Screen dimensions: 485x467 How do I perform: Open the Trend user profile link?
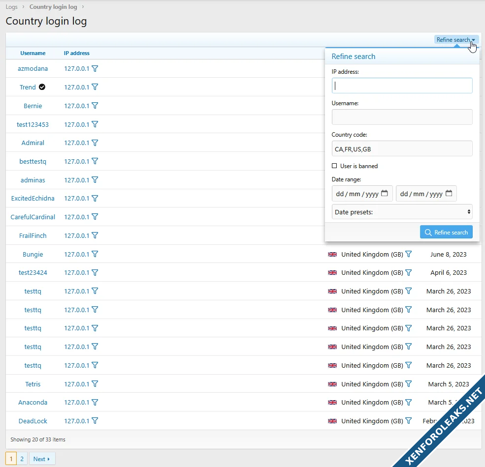28,88
